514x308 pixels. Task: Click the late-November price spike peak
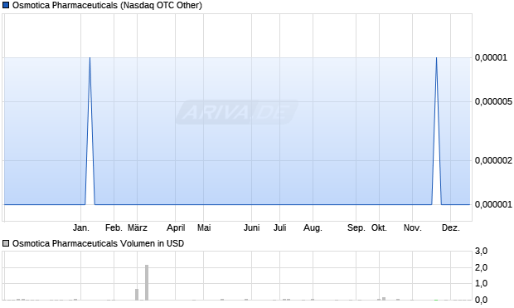[436, 58]
